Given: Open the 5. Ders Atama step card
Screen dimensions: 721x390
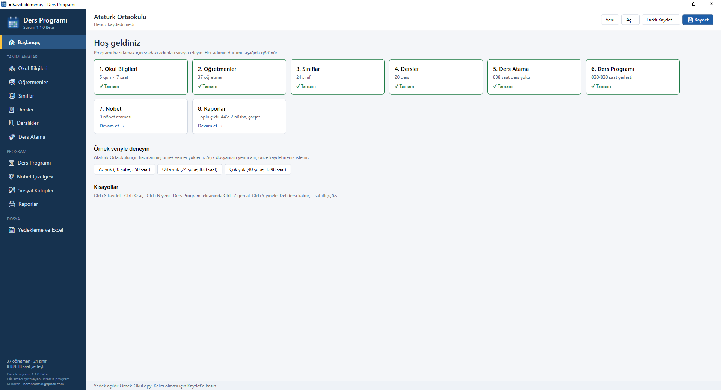Looking at the screenshot, I should [534, 77].
